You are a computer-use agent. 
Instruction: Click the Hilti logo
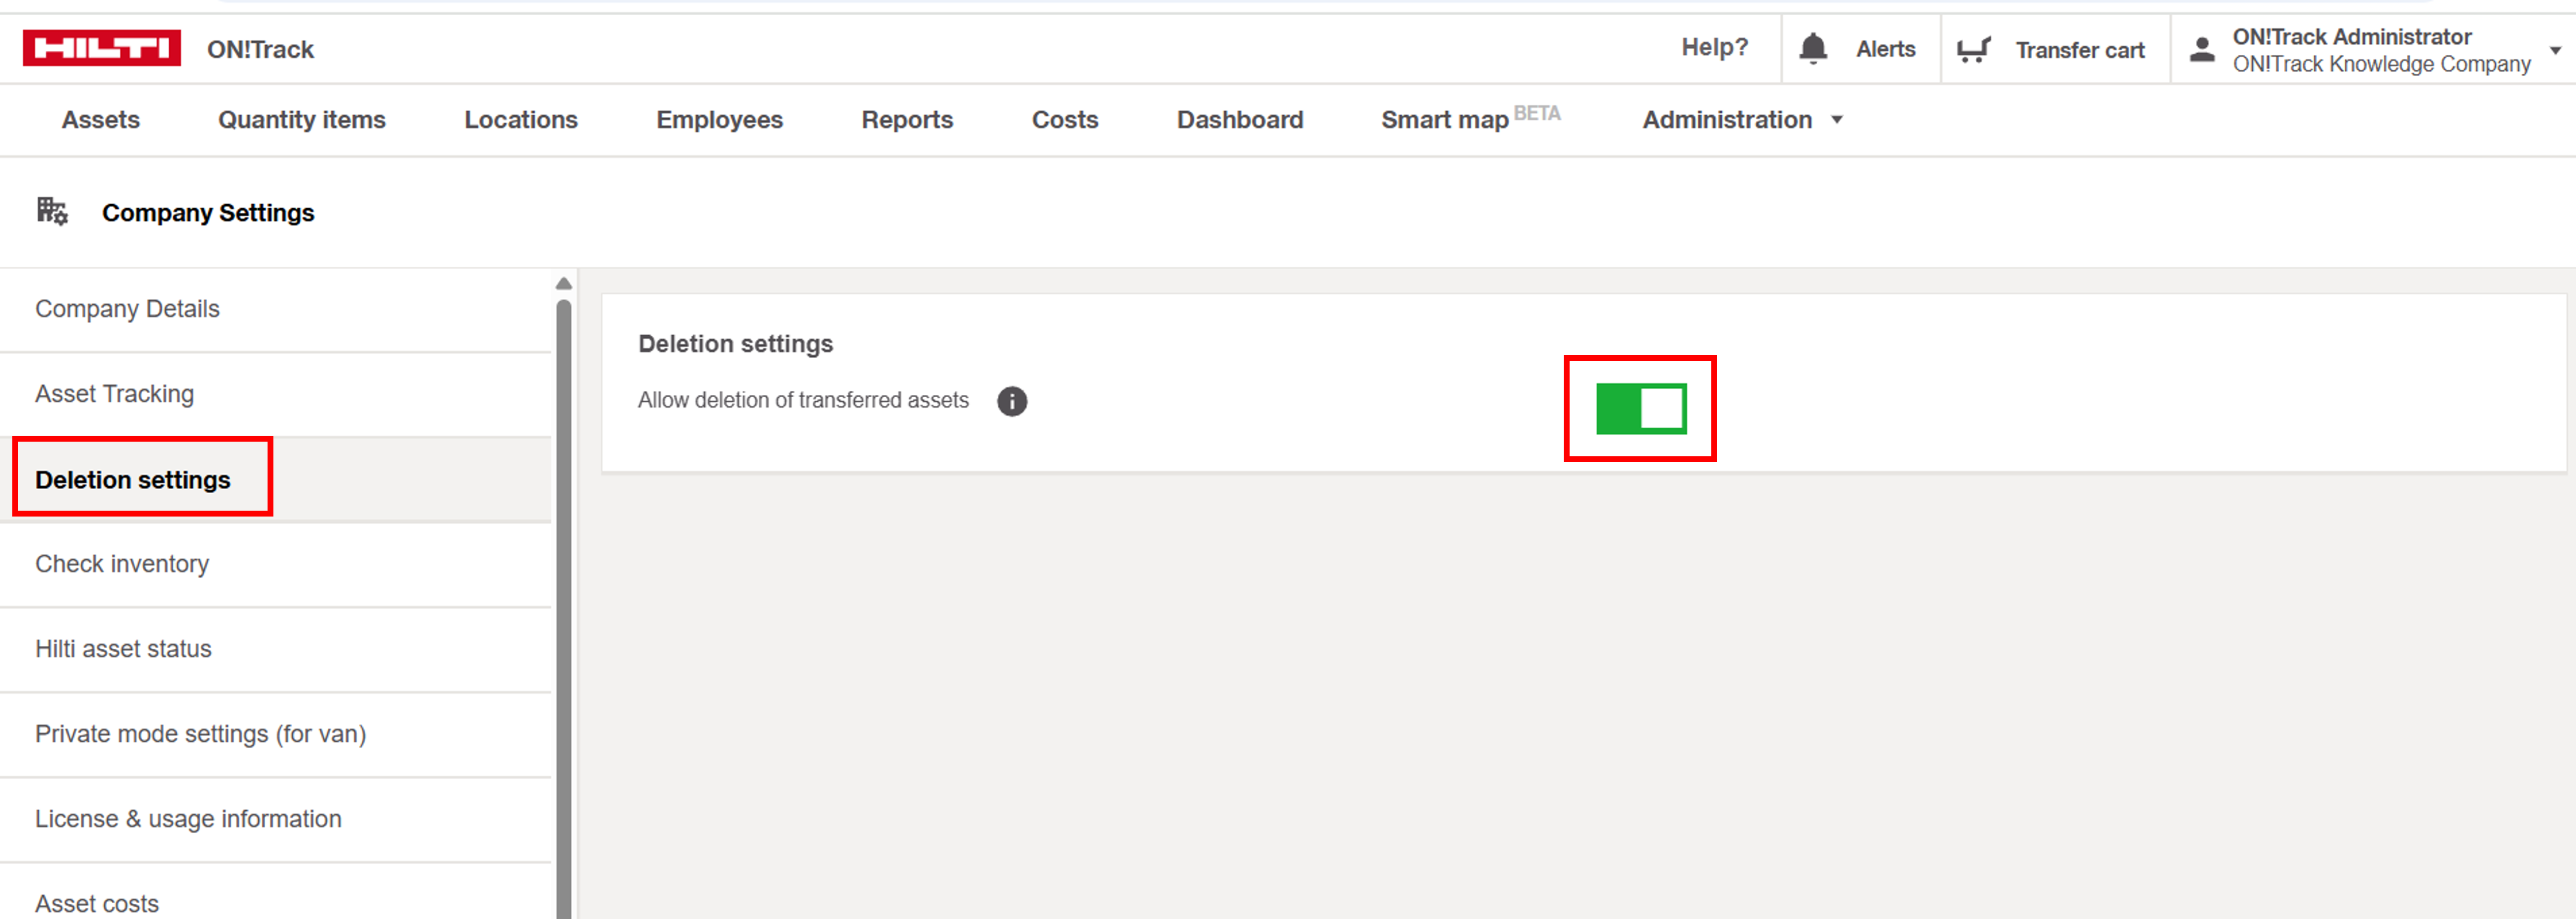click(x=101, y=48)
